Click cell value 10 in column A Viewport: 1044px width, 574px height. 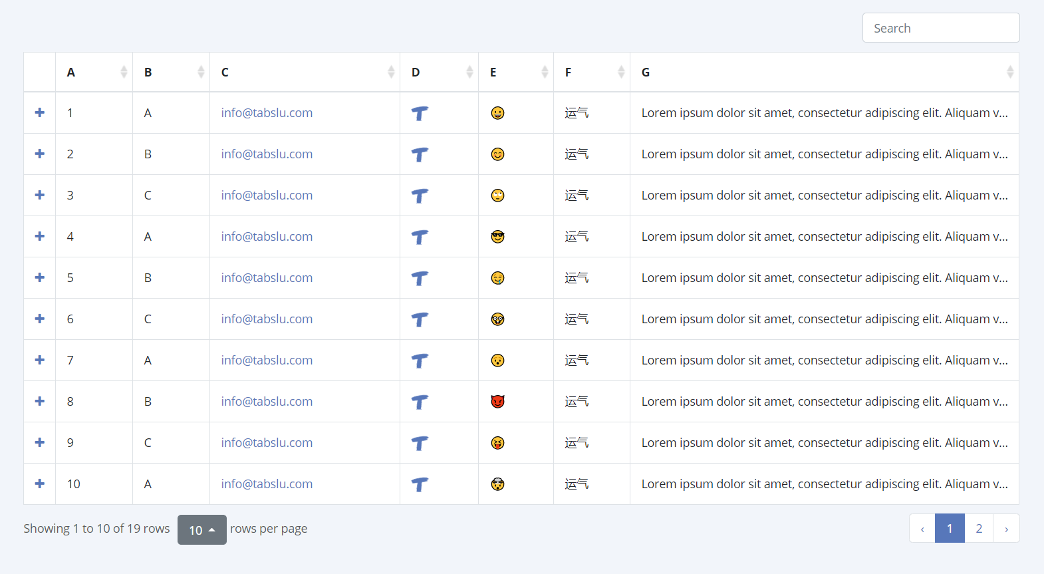(x=74, y=484)
